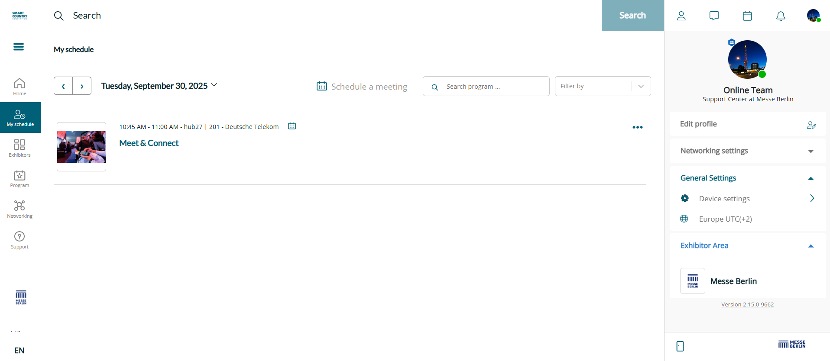Image resolution: width=830 pixels, height=361 pixels.
Task: Collapse the Exhibitor Area section
Action: click(748, 245)
